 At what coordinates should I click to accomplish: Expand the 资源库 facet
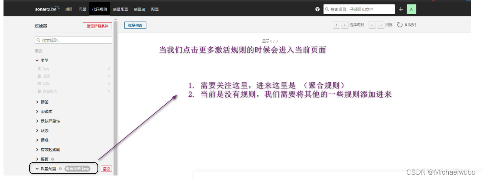[44, 111]
